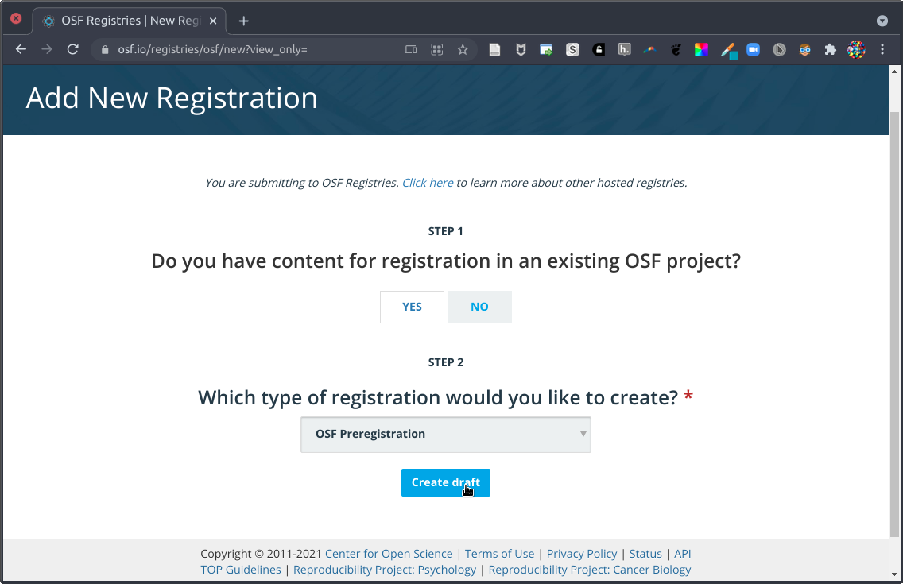Open the Hypothesis extension icon
903x584 pixels.
[625, 49]
